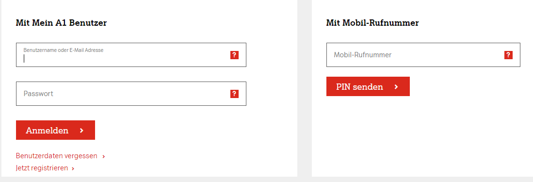Open Jetzt registrieren link
Screen dimensions: 533x182
pos(42,168)
